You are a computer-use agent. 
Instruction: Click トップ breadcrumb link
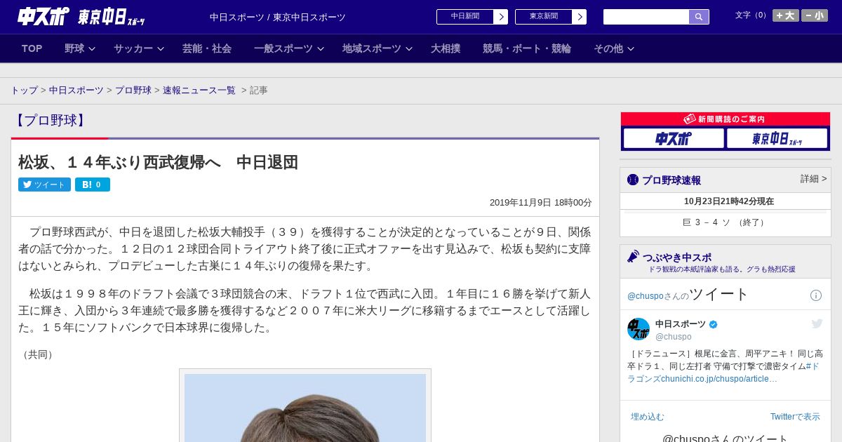(x=24, y=91)
